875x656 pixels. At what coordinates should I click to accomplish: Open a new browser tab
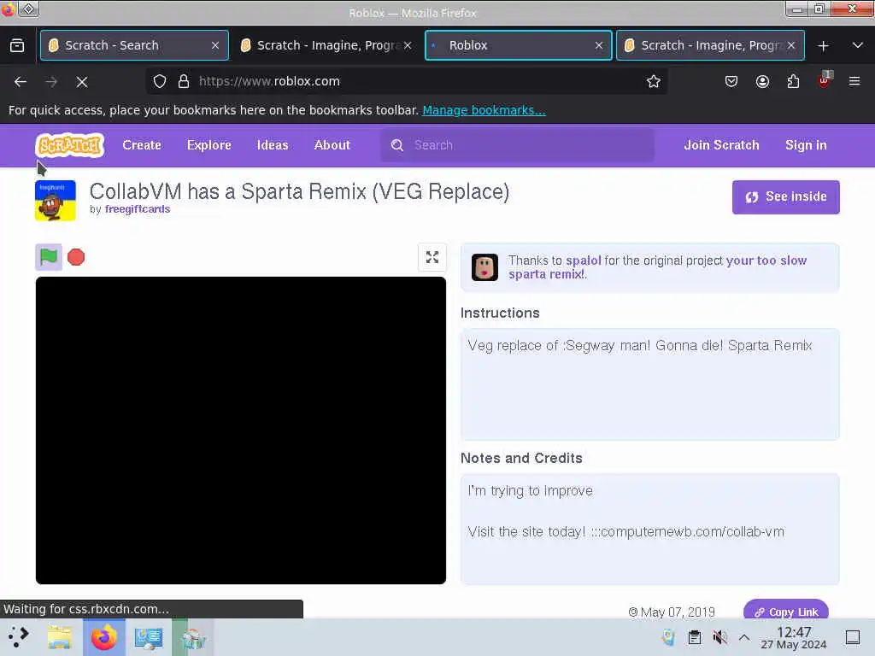pos(823,46)
